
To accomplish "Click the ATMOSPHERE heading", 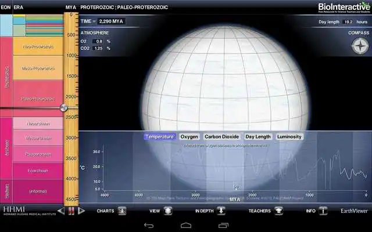I will (x=95, y=33).
